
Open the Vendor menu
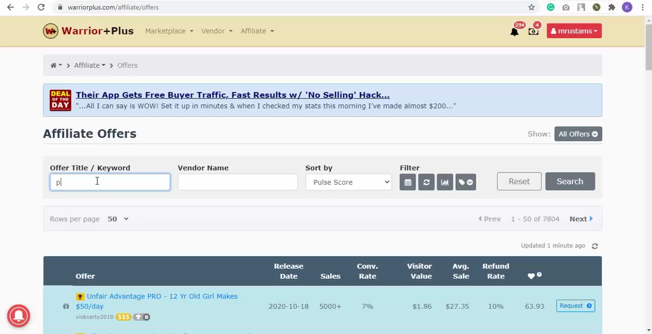click(x=217, y=31)
